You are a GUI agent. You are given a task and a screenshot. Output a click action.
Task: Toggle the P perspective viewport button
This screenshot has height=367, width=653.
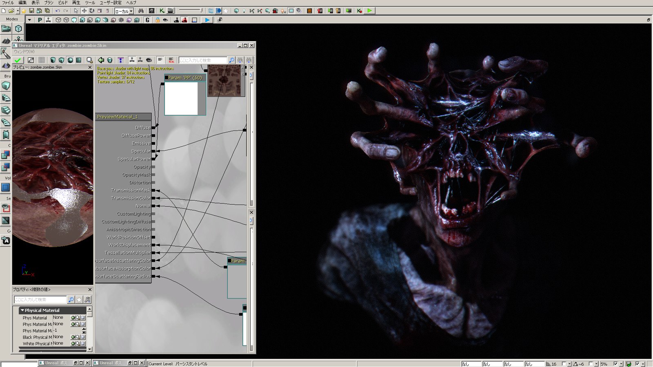(40, 20)
